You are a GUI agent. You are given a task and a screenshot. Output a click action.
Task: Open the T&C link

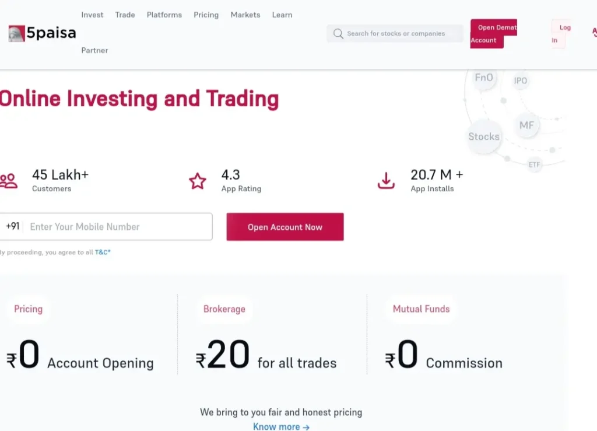pyautogui.click(x=103, y=253)
